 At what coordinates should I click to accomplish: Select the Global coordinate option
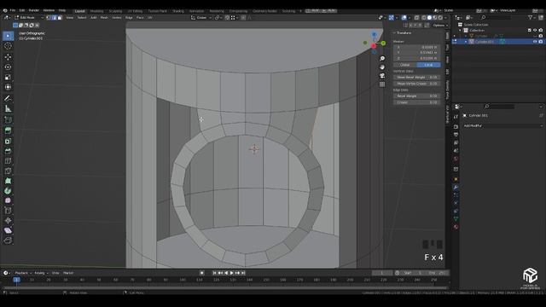click(x=405, y=65)
